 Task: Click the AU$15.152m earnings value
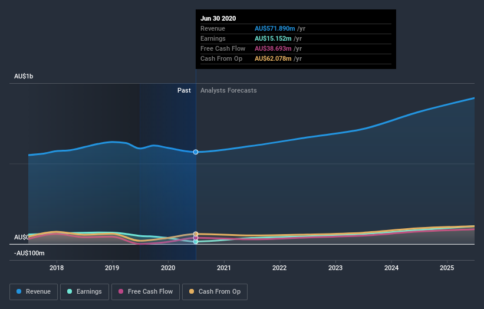pos(273,38)
